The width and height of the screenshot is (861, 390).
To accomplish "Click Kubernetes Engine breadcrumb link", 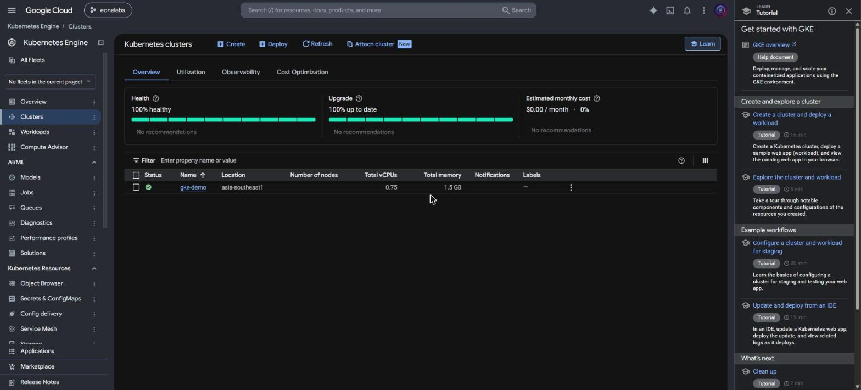I will click(33, 26).
